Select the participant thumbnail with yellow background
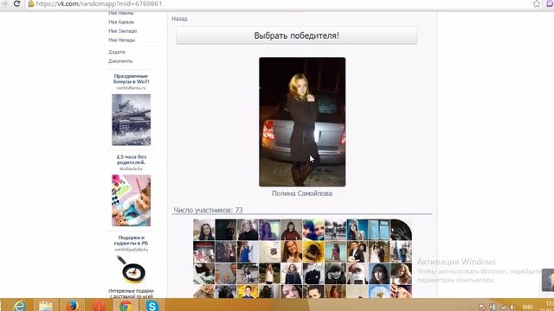The height and width of the screenshot is (311, 554). (313, 251)
